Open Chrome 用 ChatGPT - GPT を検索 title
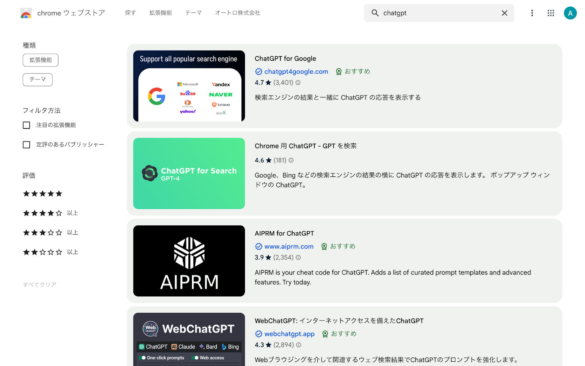The height and width of the screenshot is (366, 585). click(x=306, y=146)
